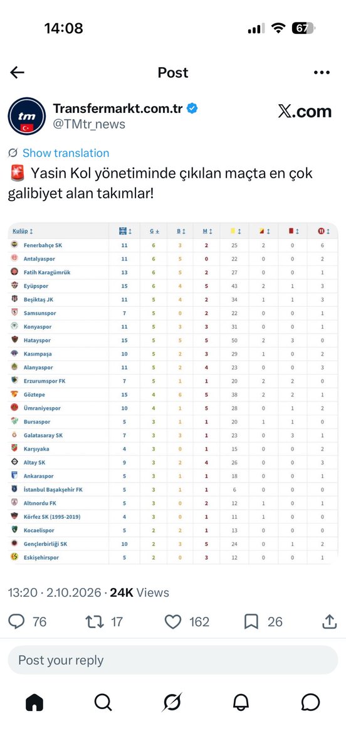Open the search magnifier tab
The height and width of the screenshot is (753, 346).
103,702
